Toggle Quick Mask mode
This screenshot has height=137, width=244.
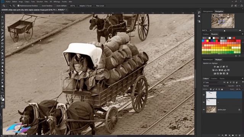click(2, 103)
